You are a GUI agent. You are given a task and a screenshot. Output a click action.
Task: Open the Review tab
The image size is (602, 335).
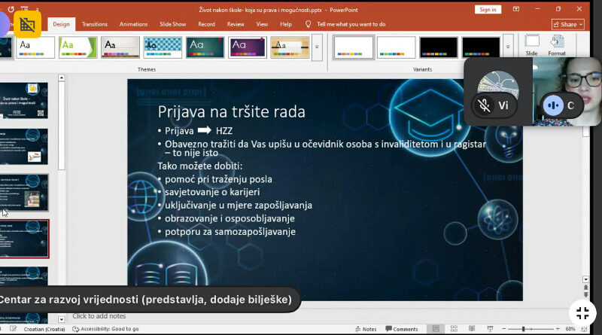(236, 24)
